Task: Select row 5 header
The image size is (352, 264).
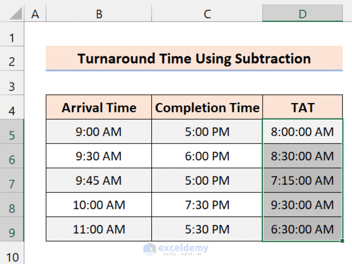Action: tap(12, 132)
